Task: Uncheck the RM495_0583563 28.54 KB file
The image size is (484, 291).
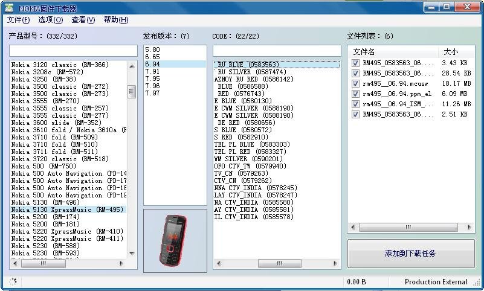Action: pyautogui.click(x=355, y=74)
